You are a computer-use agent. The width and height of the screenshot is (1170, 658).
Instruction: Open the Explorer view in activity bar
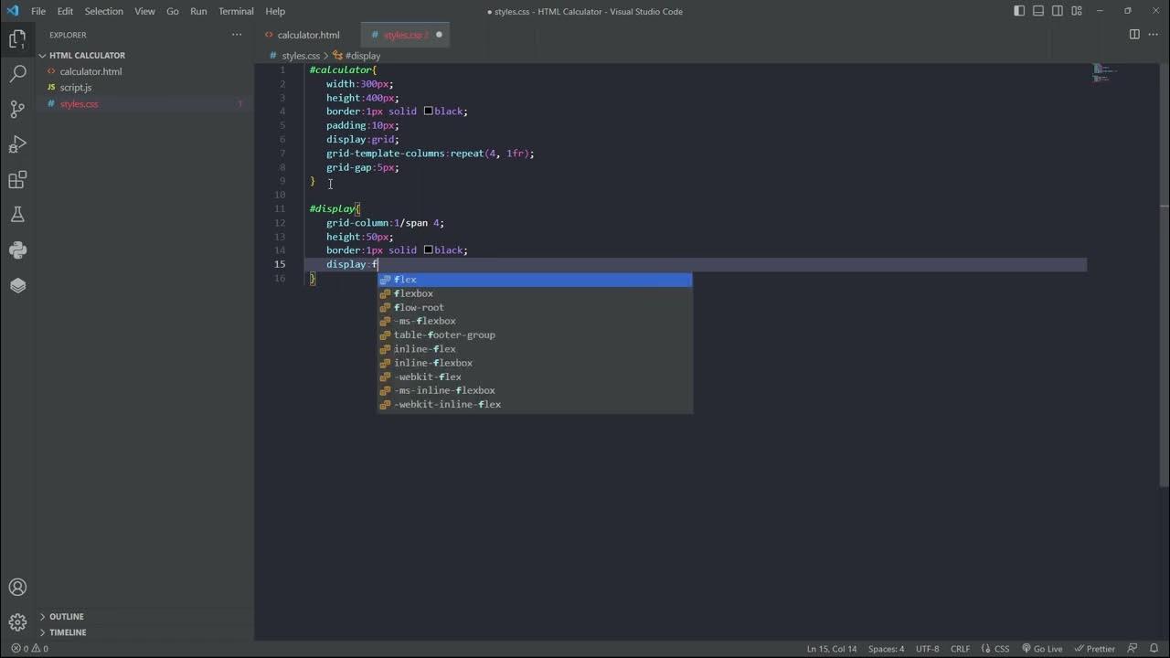click(17, 39)
